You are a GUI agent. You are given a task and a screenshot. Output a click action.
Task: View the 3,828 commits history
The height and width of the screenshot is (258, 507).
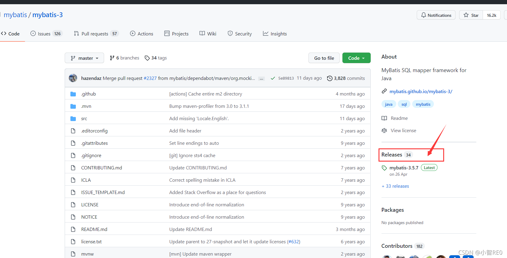[x=346, y=78]
